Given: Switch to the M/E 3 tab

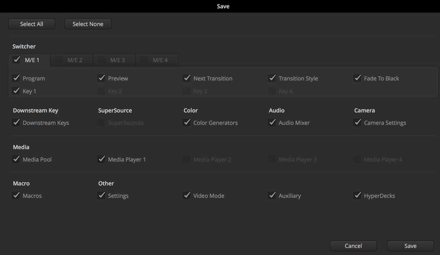Looking at the screenshot, I should 114,60.
